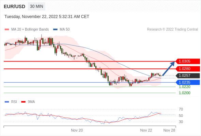The image size is (201, 136).
Task: Click the blue RSI legend swatch
Action: point(7,102)
